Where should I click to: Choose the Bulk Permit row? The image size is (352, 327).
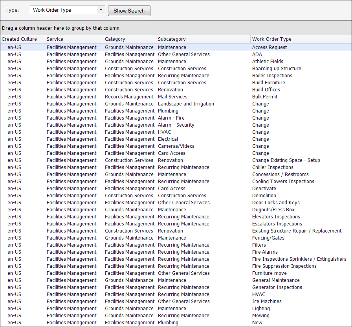coord(265,97)
